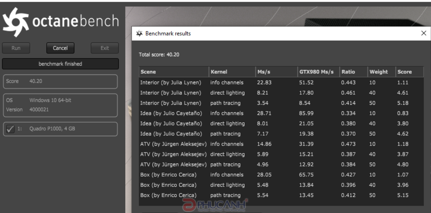Select the Score value in the left panel

(35, 81)
